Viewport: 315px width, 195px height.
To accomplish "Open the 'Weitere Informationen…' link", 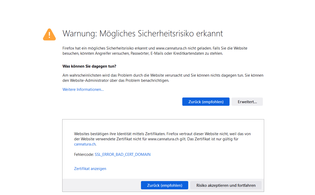I will [83, 90].
